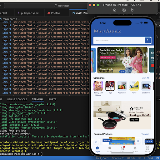Tap the Shop Now button
Viewport: 160px width, 160px height.
(134, 120)
